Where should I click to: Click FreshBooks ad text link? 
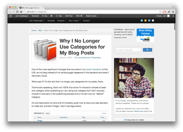click(124, 32)
